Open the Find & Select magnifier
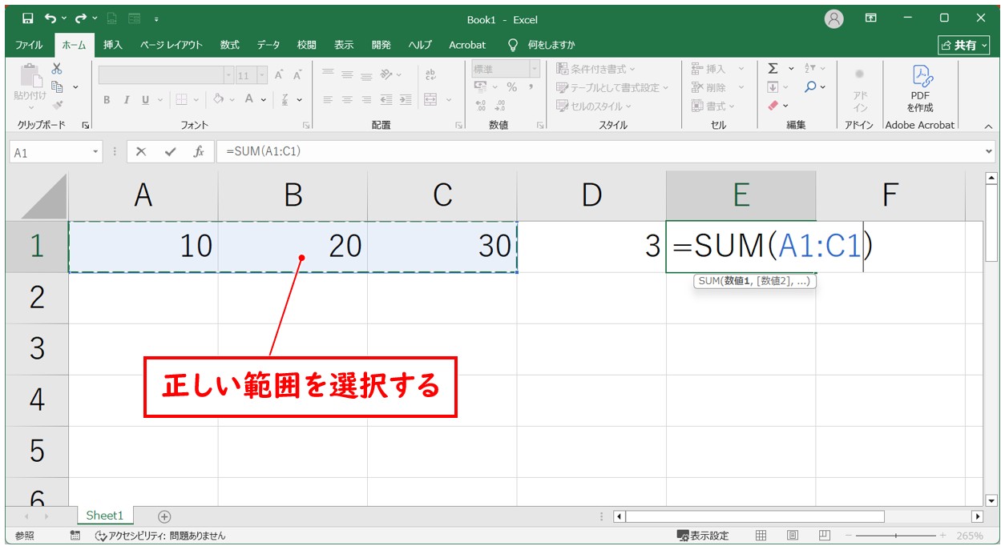Image resolution: width=1005 pixels, height=550 pixels. click(x=810, y=87)
